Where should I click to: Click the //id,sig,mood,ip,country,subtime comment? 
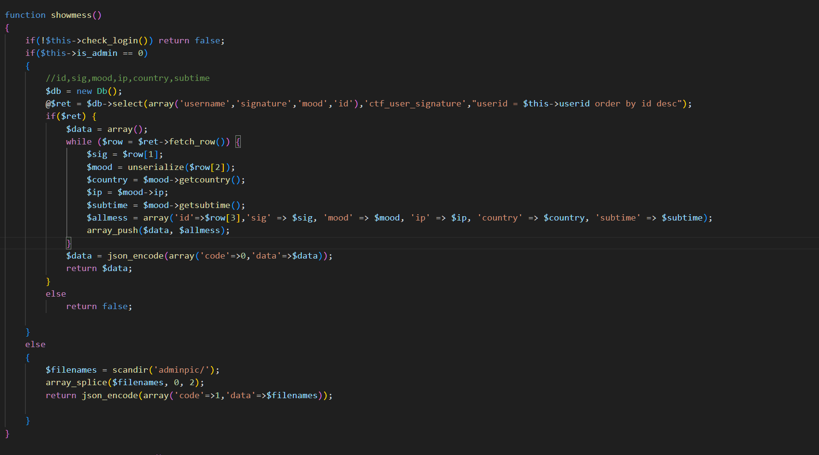pos(128,78)
